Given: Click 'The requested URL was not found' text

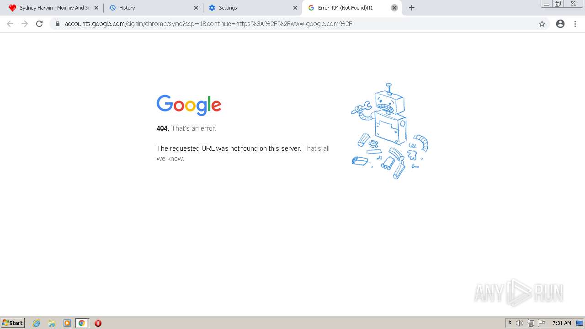Looking at the screenshot, I should tap(229, 149).
